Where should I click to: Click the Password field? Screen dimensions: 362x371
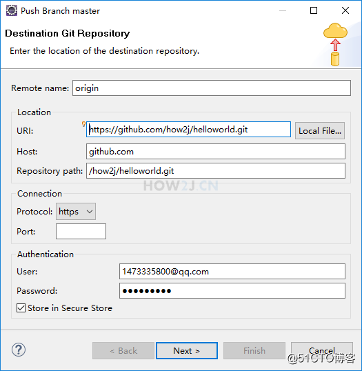point(232,291)
